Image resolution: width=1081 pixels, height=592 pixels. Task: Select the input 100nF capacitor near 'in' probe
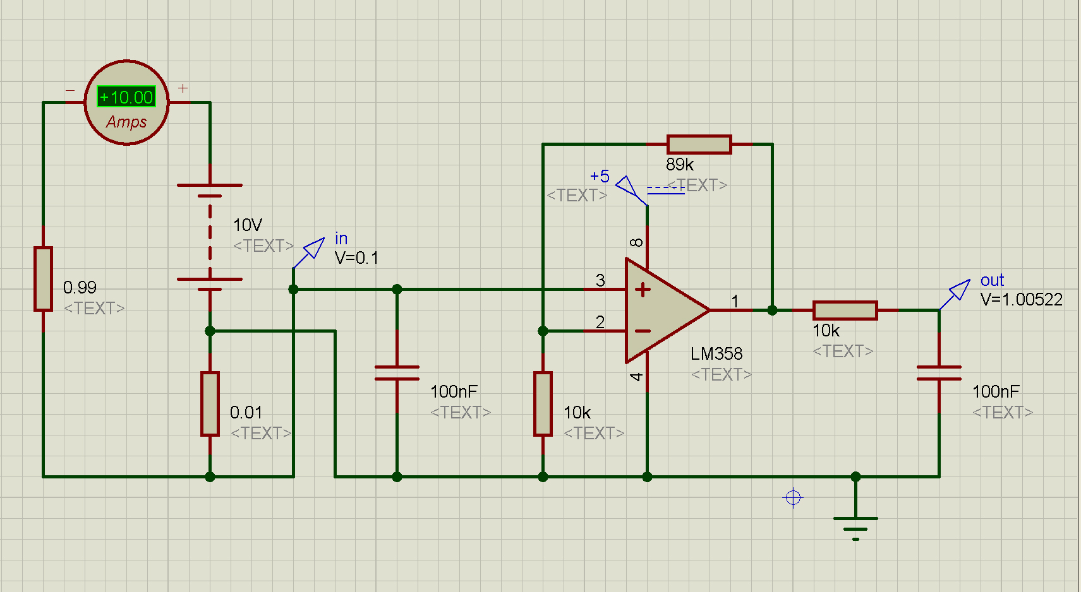[397, 373]
